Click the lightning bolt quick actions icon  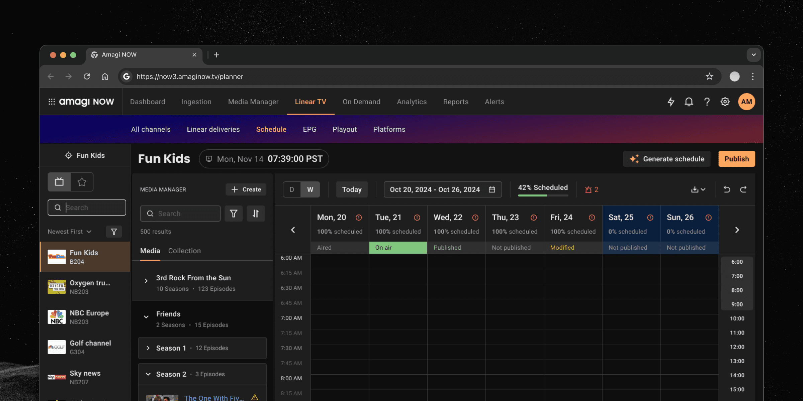coord(671,102)
